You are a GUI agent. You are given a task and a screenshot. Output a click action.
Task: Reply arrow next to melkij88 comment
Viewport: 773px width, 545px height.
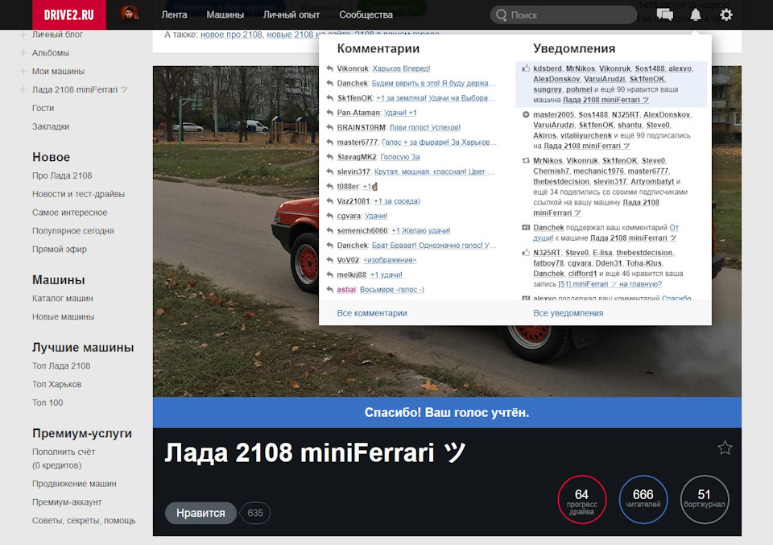330,275
